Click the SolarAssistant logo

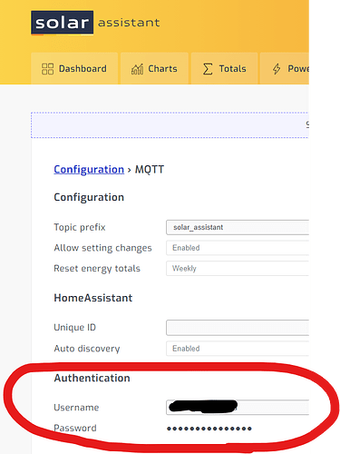click(95, 23)
